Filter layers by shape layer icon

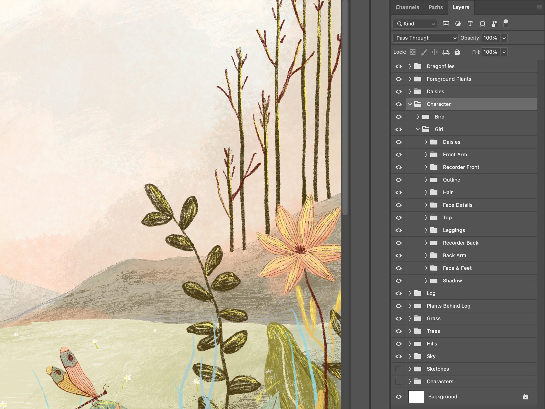click(x=482, y=24)
